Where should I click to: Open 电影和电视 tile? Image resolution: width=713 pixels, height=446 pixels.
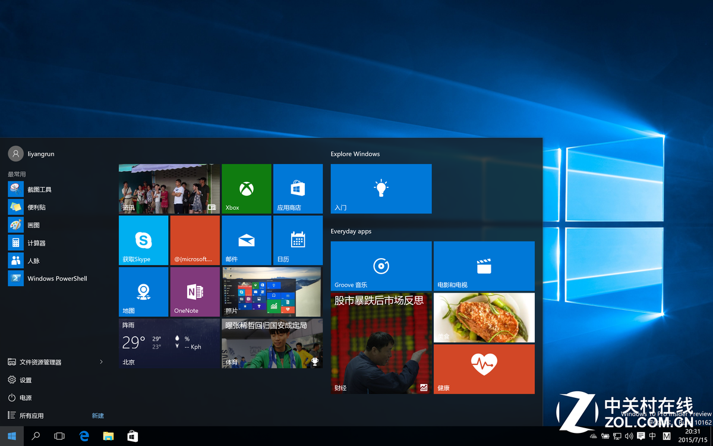(484, 266)
